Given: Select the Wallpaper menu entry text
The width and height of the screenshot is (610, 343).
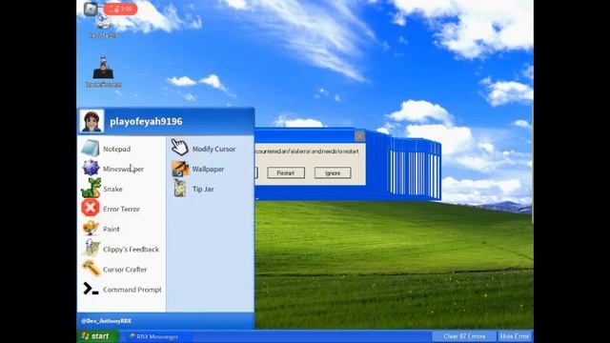Looking at the screenshot, I should [x=208, y=170].
